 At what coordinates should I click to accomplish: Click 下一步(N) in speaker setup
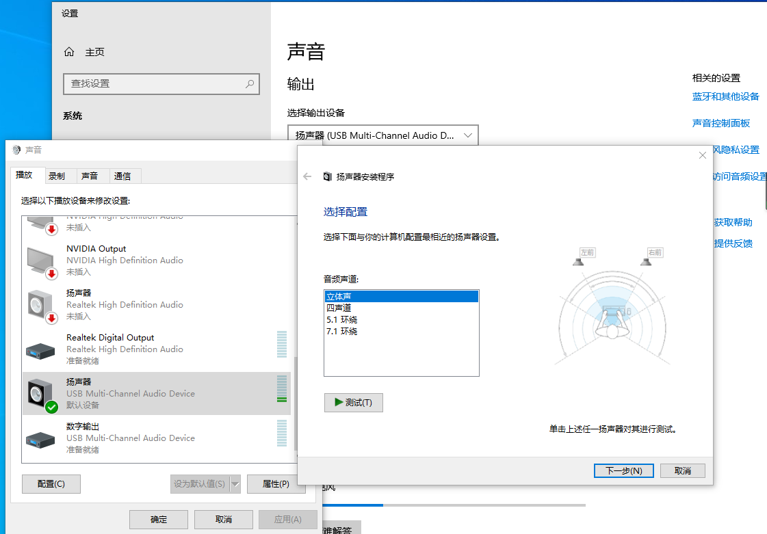[624, 470]
